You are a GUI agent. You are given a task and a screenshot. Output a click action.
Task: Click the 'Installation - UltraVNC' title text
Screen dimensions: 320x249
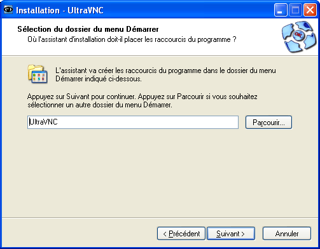[60, 10]
